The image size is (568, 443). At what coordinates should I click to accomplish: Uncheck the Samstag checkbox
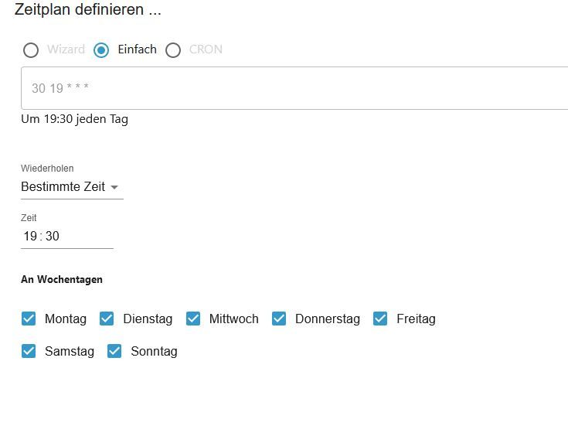tap(29, 351)
